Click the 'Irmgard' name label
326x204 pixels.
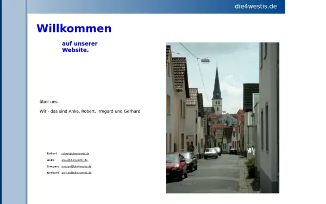pos(53,166)
